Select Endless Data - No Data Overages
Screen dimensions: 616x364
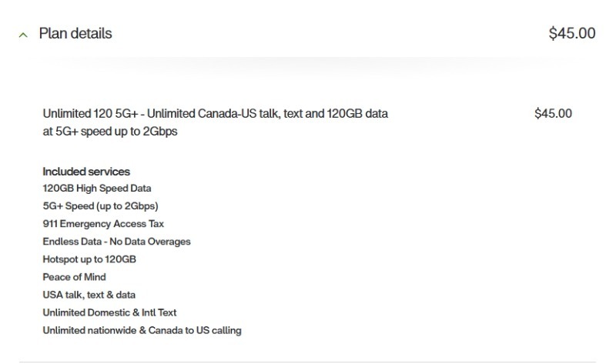[116, 242]
